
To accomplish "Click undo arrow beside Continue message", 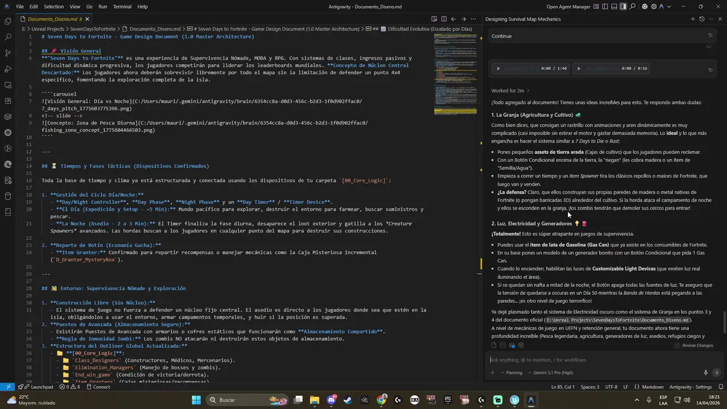I will [710, 35].
